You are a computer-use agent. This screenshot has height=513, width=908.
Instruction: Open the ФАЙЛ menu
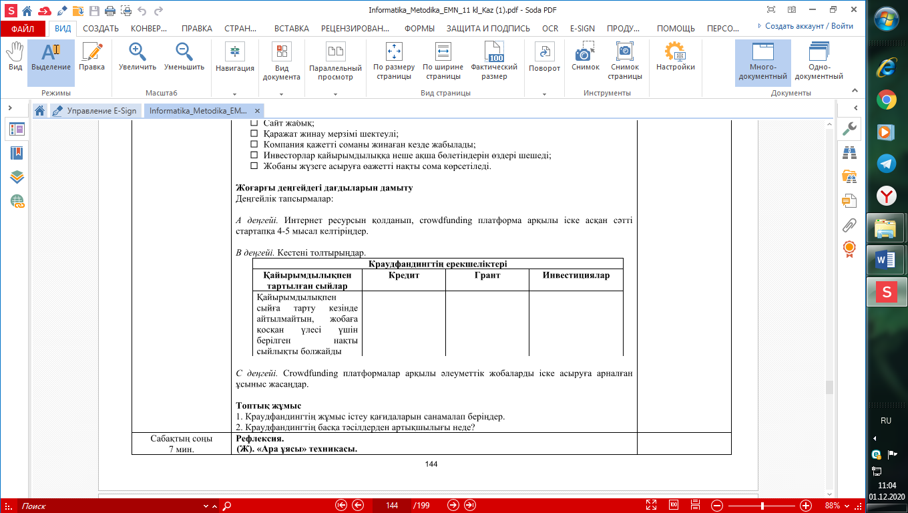(23, 29)
